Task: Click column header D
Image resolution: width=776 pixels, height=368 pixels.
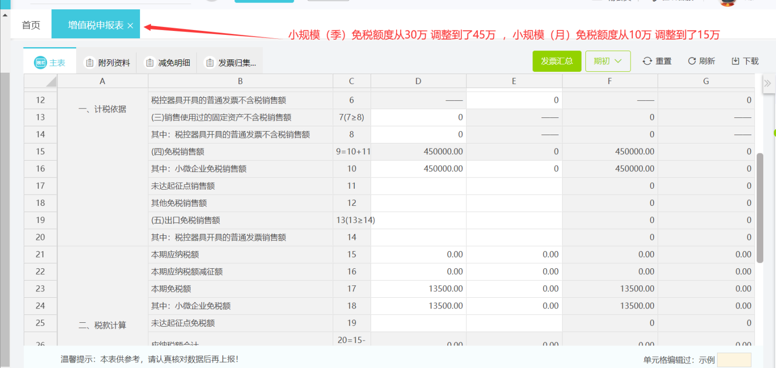Action: click(x=418, y=81)
